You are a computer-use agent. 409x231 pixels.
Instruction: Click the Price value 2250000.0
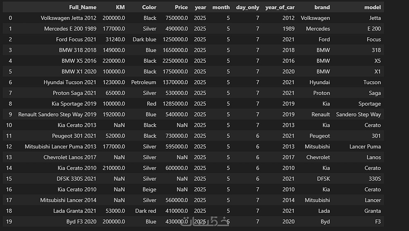point(175,61)
